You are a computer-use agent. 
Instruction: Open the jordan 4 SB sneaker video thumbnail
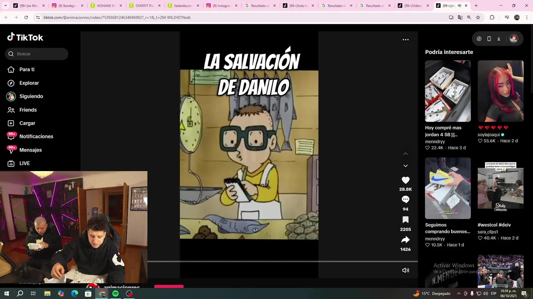click(x=448, y=91)
